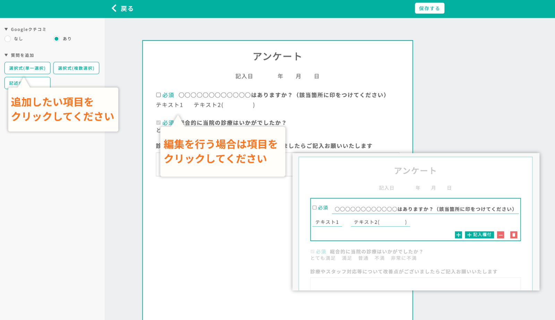The image size is (555, 320).
Task: Edit the question title field in preview
Action: [426, 209]
